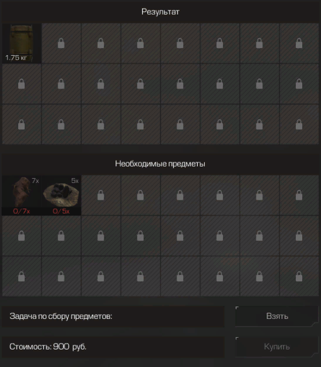Click the coal pile required item 5x
The image size is (321, 367).
pyautogui.click(x=61, y=195)
